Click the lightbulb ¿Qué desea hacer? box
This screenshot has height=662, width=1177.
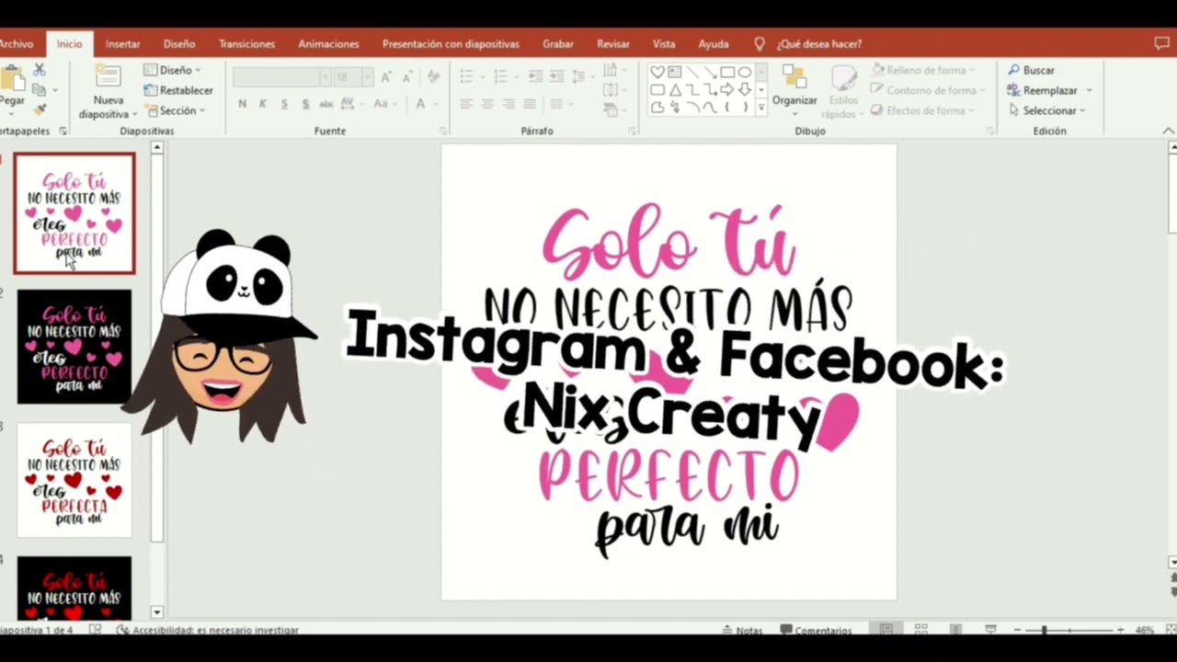[x=807, y=44]
